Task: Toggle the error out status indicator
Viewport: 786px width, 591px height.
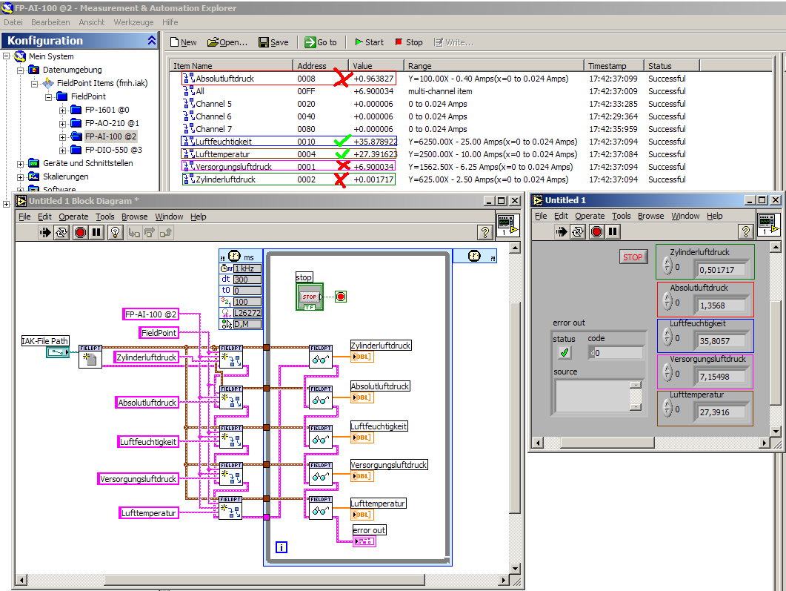Action: point(564,353)
